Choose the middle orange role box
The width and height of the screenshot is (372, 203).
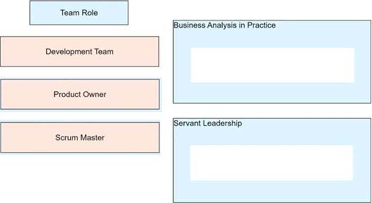pyautogui.click(x=80, y=94)
